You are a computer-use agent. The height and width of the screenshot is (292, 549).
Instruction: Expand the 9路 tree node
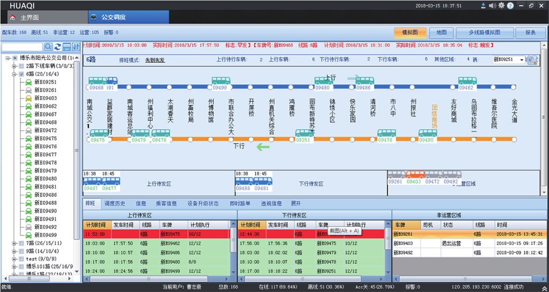(x=14, y=251)
